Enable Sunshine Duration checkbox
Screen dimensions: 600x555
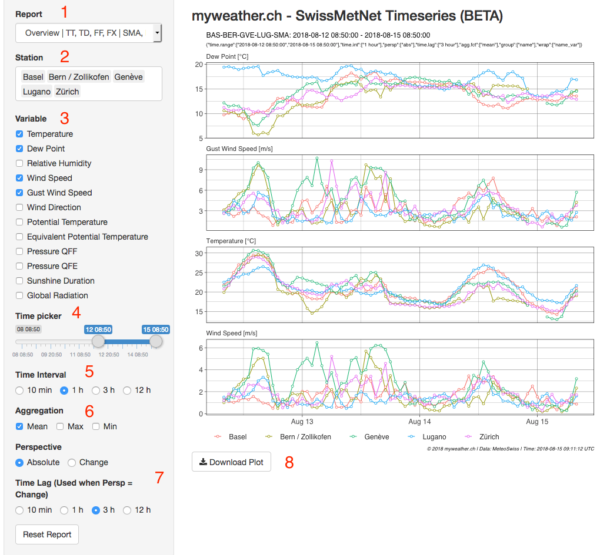[x=20, y=281]
